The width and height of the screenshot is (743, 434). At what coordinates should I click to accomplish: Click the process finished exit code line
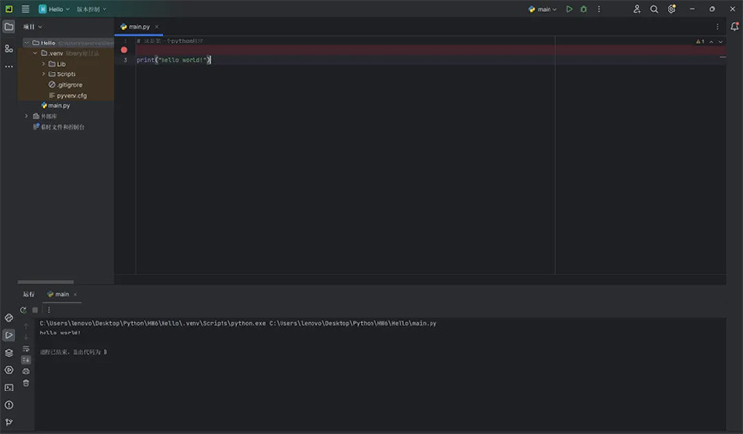click(x=73, y=352)
